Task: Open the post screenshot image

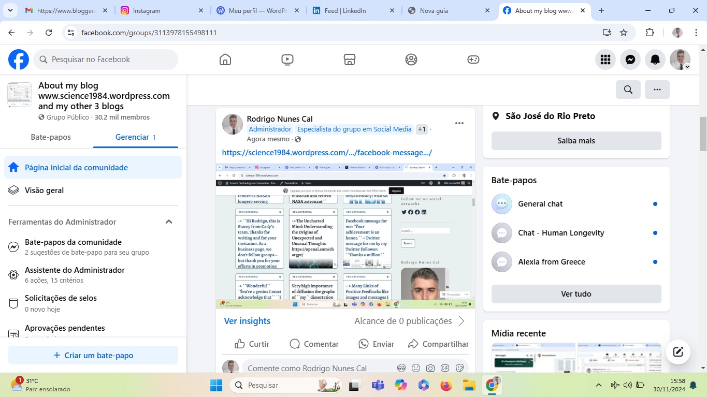Action: (x=345, y=236)
